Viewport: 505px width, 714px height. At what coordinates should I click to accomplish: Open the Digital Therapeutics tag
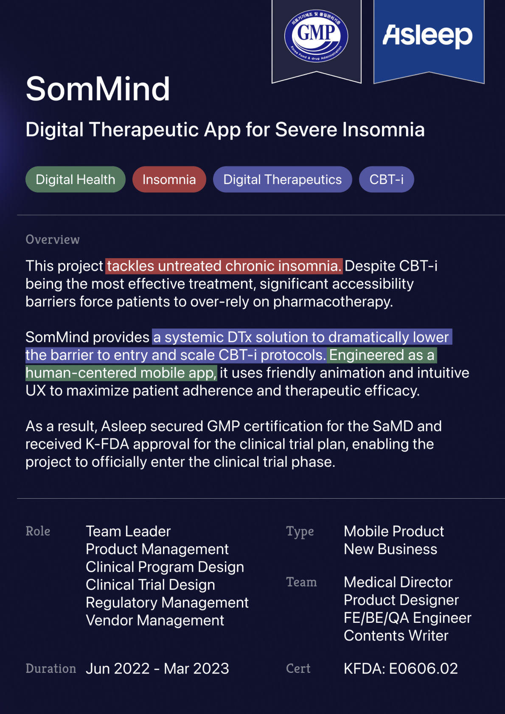click(x=282, y=179)
